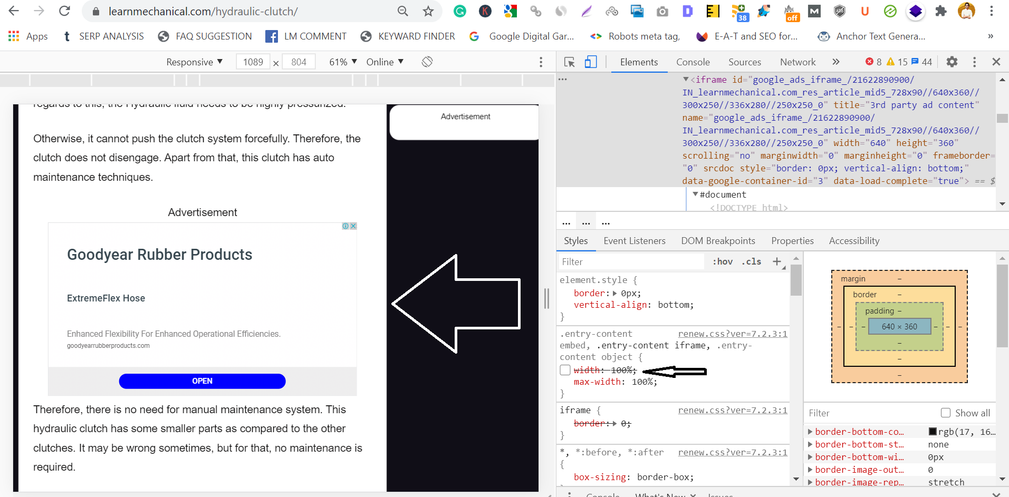Edit the viewport width field 1089

253,62
